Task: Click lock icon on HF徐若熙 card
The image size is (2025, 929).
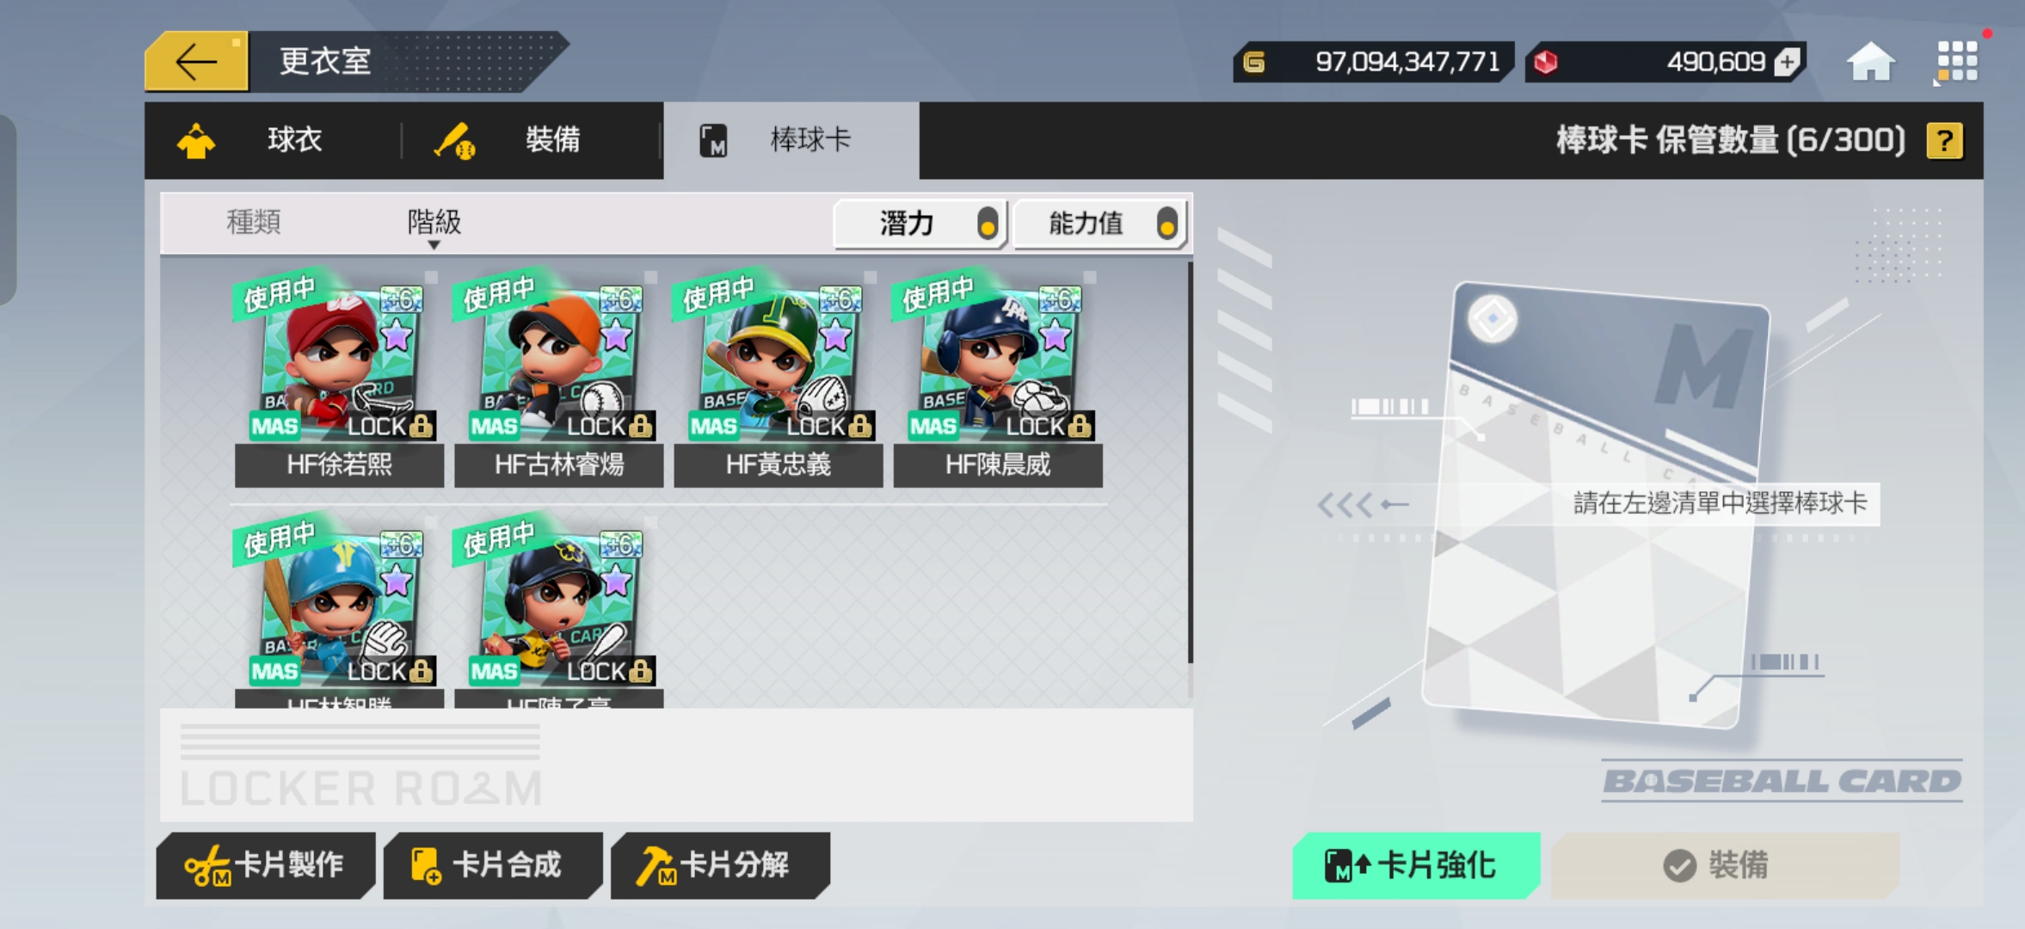Action: (421, 426)
